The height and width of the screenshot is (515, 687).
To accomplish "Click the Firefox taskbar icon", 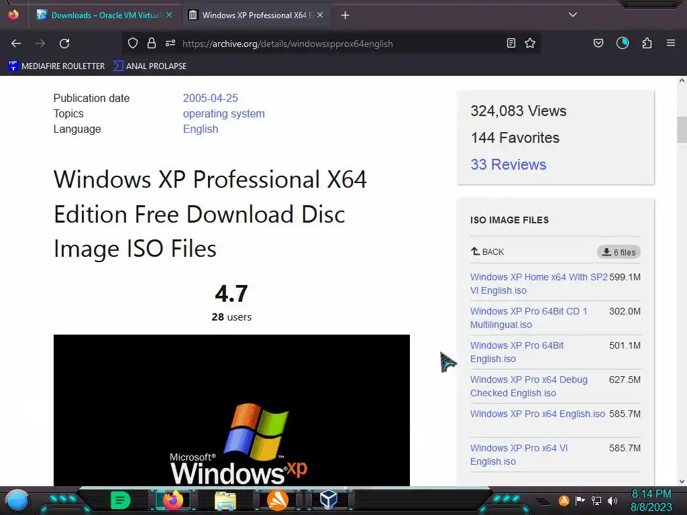I will tap(172, 500).
